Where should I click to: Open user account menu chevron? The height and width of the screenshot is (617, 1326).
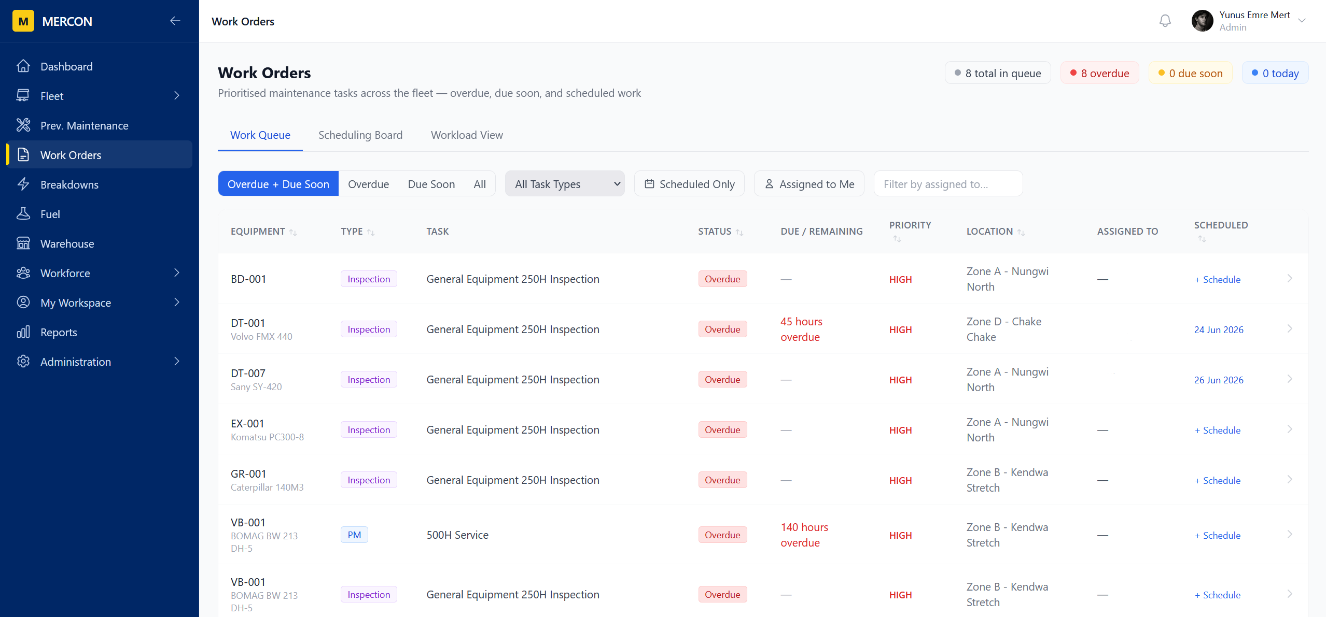tap(1302, 21)
